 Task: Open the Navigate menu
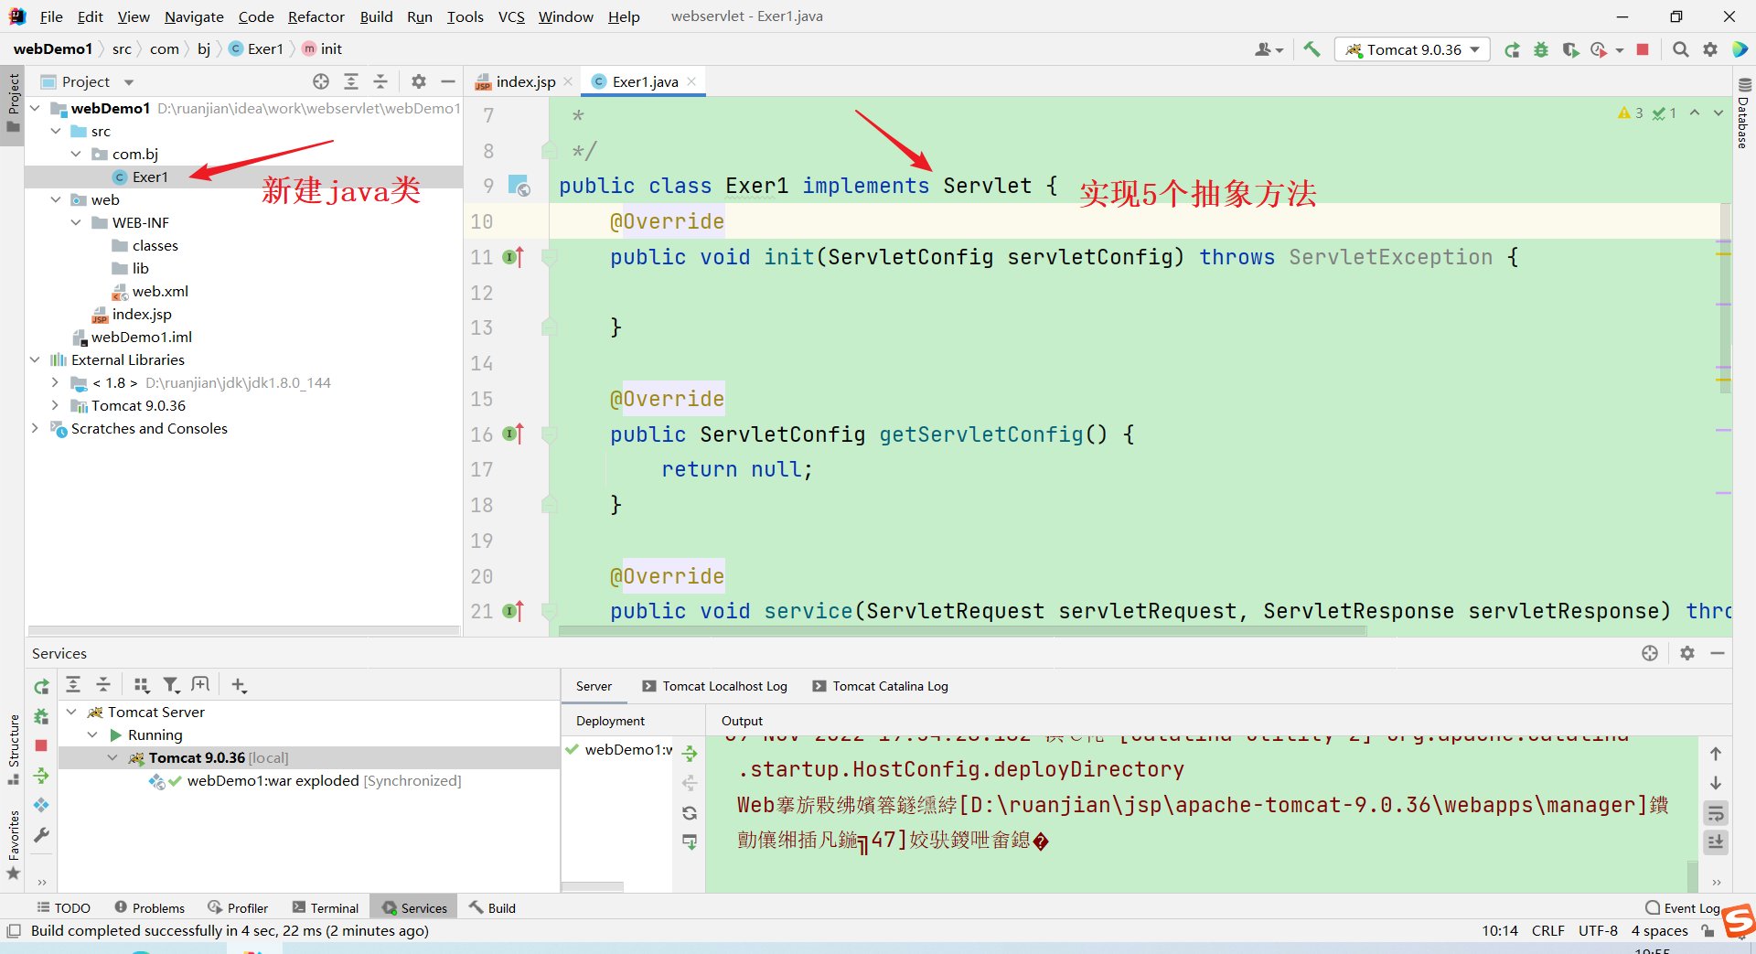[x=194, y=16]
